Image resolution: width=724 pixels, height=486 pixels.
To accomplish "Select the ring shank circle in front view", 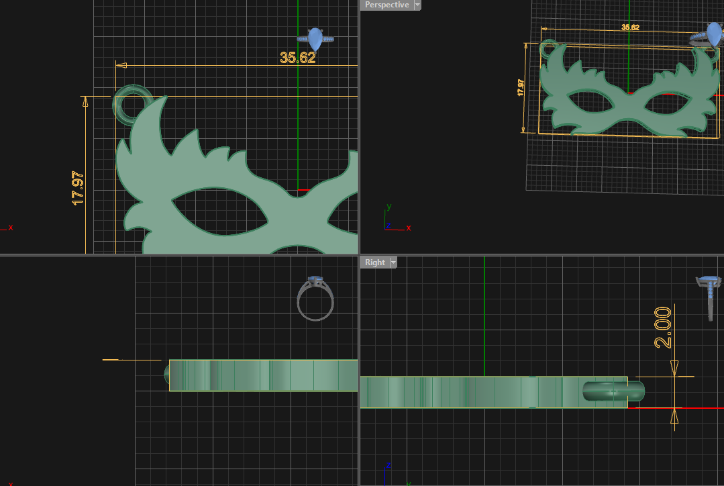I will click(315, 299).
